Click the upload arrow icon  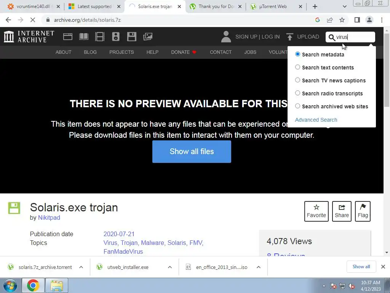[289, 37]
